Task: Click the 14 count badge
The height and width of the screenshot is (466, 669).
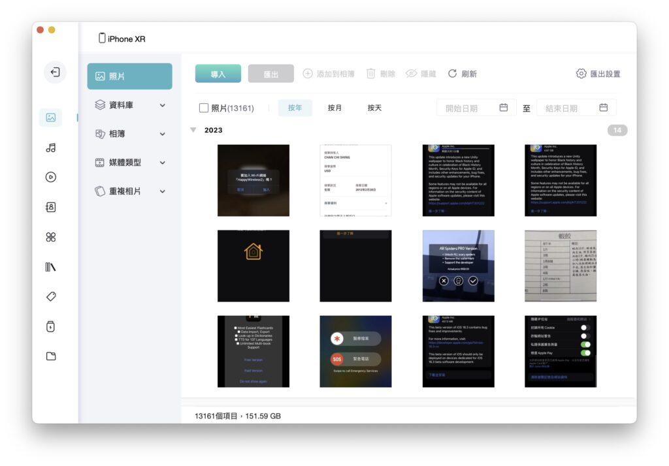Action: coord(617,130)
